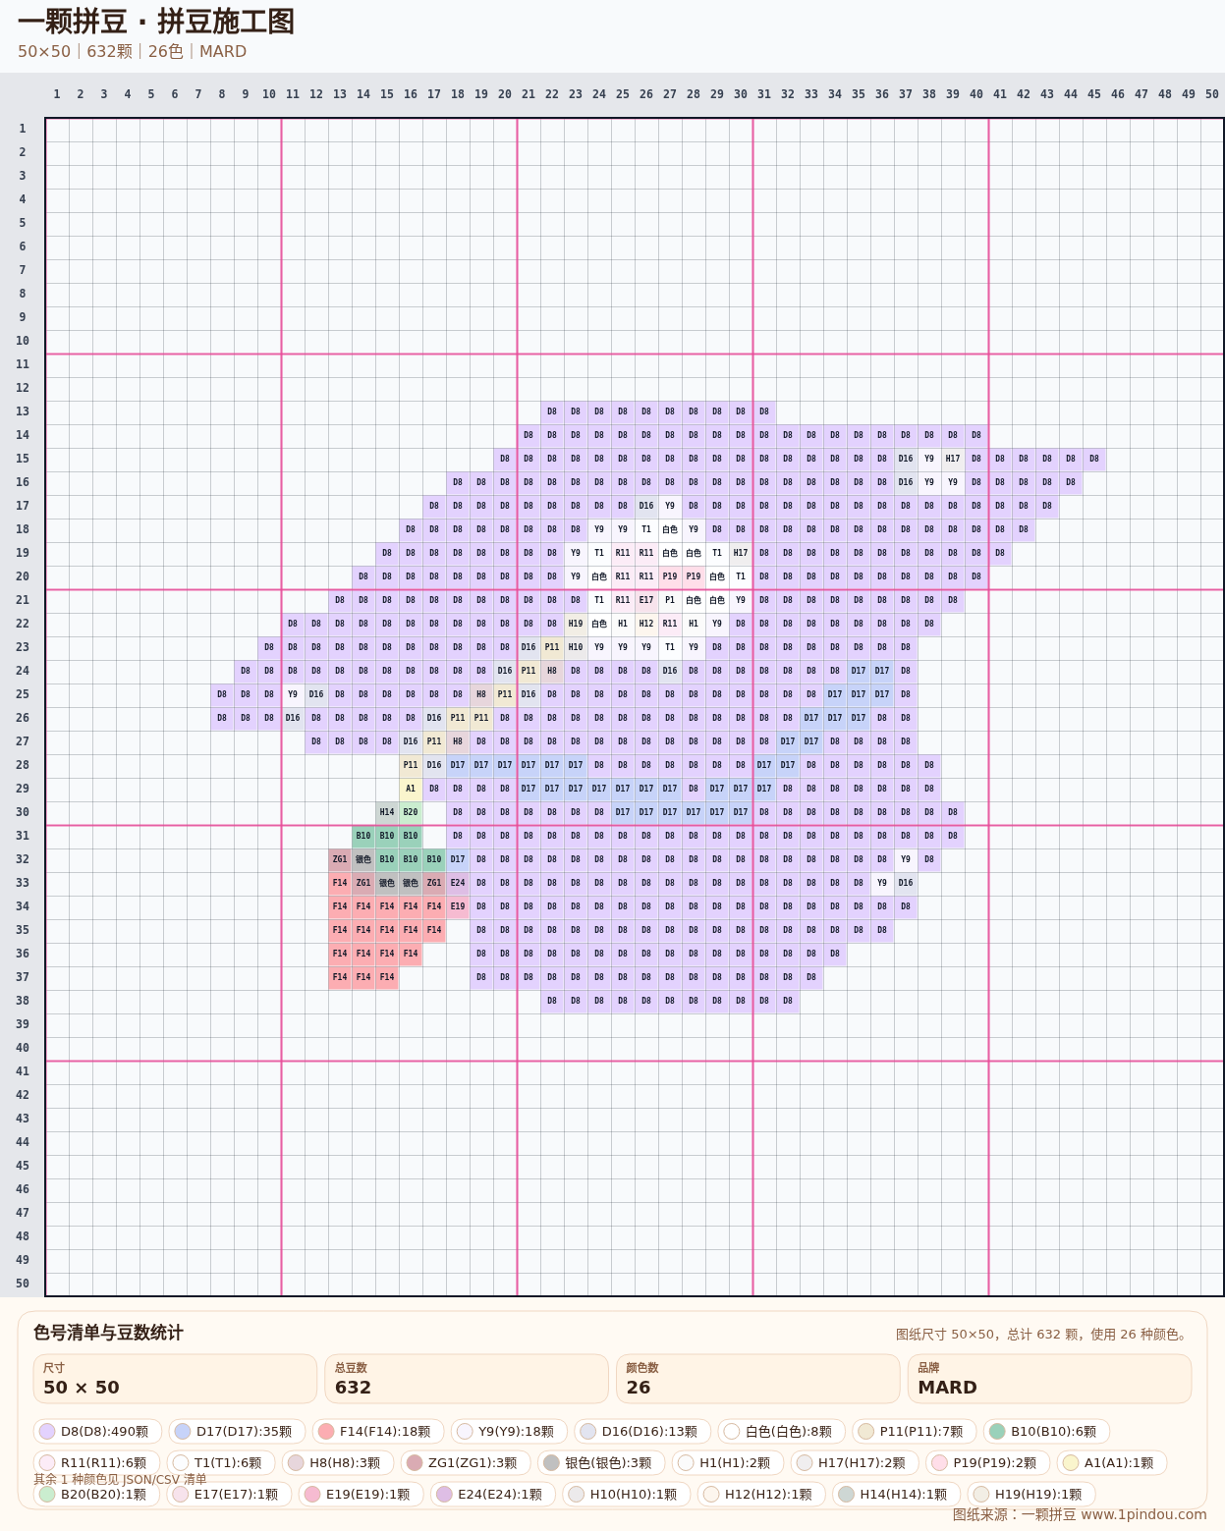Click the E17 bead cell in grid
The width and height of the screenshot is (1225, 1531).
point(646,600)
